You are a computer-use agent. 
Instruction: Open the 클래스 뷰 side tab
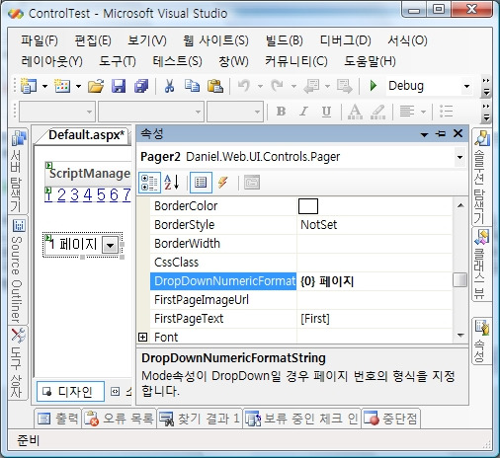[481, 264]
